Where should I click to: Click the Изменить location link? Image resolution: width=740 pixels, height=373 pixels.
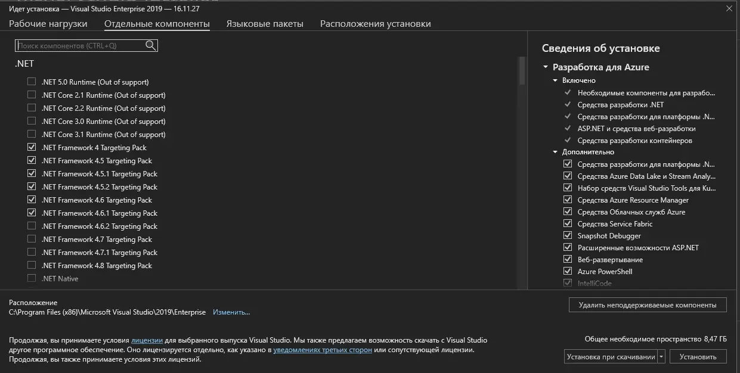pyautogui.click(x=231, y=312)
